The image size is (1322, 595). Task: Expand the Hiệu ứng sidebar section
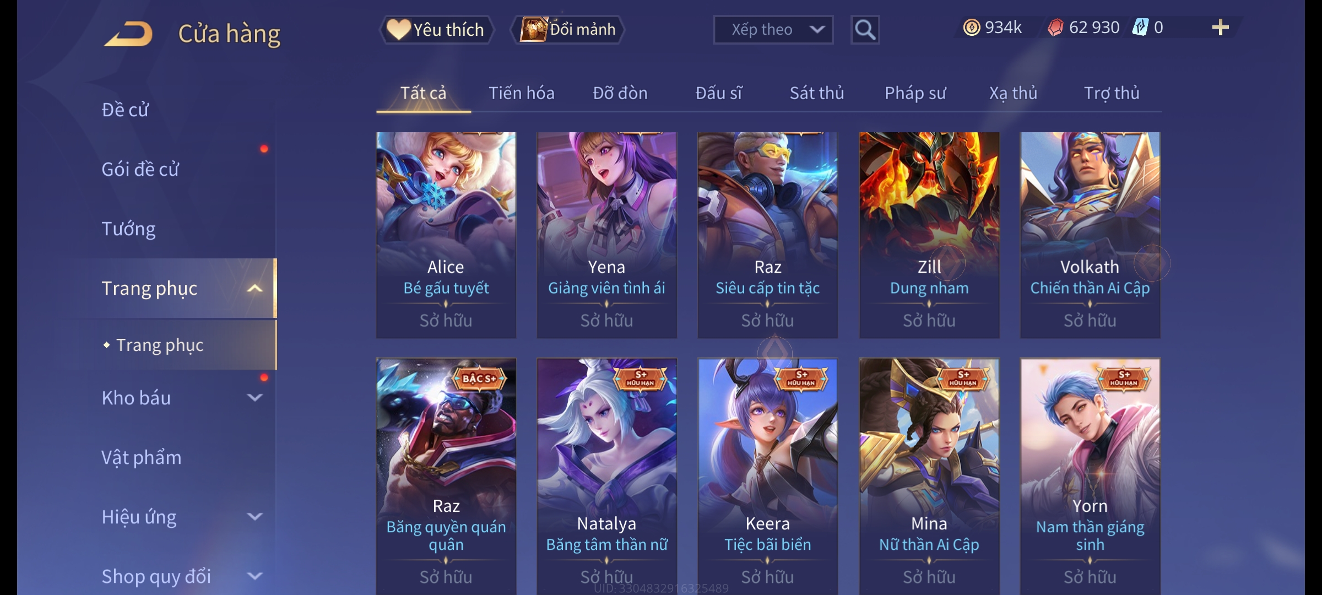254,516
